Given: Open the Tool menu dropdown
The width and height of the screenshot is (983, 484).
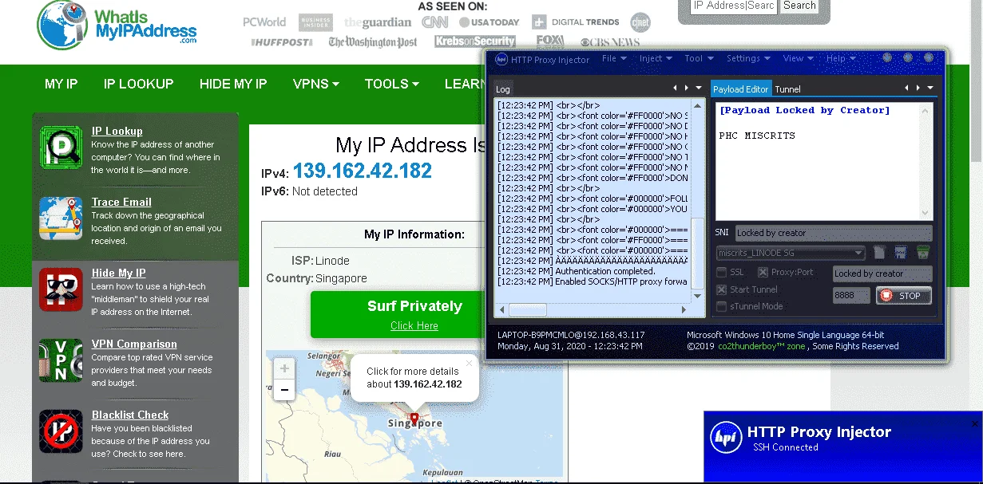Looking at the screenshot, I should [698, 58].
